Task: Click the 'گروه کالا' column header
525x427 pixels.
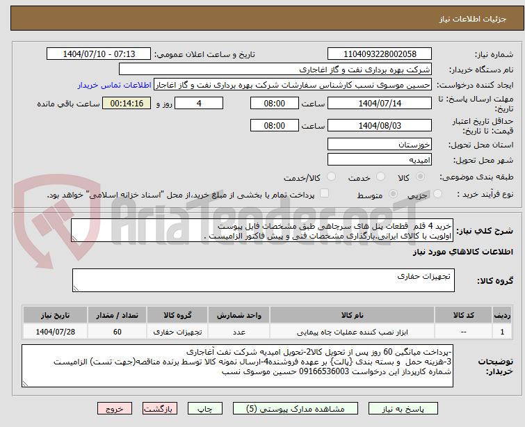Action: tap(177, 315)
